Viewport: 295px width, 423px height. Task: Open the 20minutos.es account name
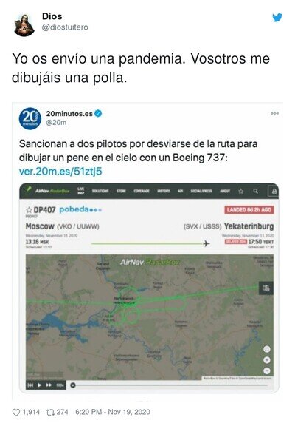pyautogui.click(x=69, y=114)
